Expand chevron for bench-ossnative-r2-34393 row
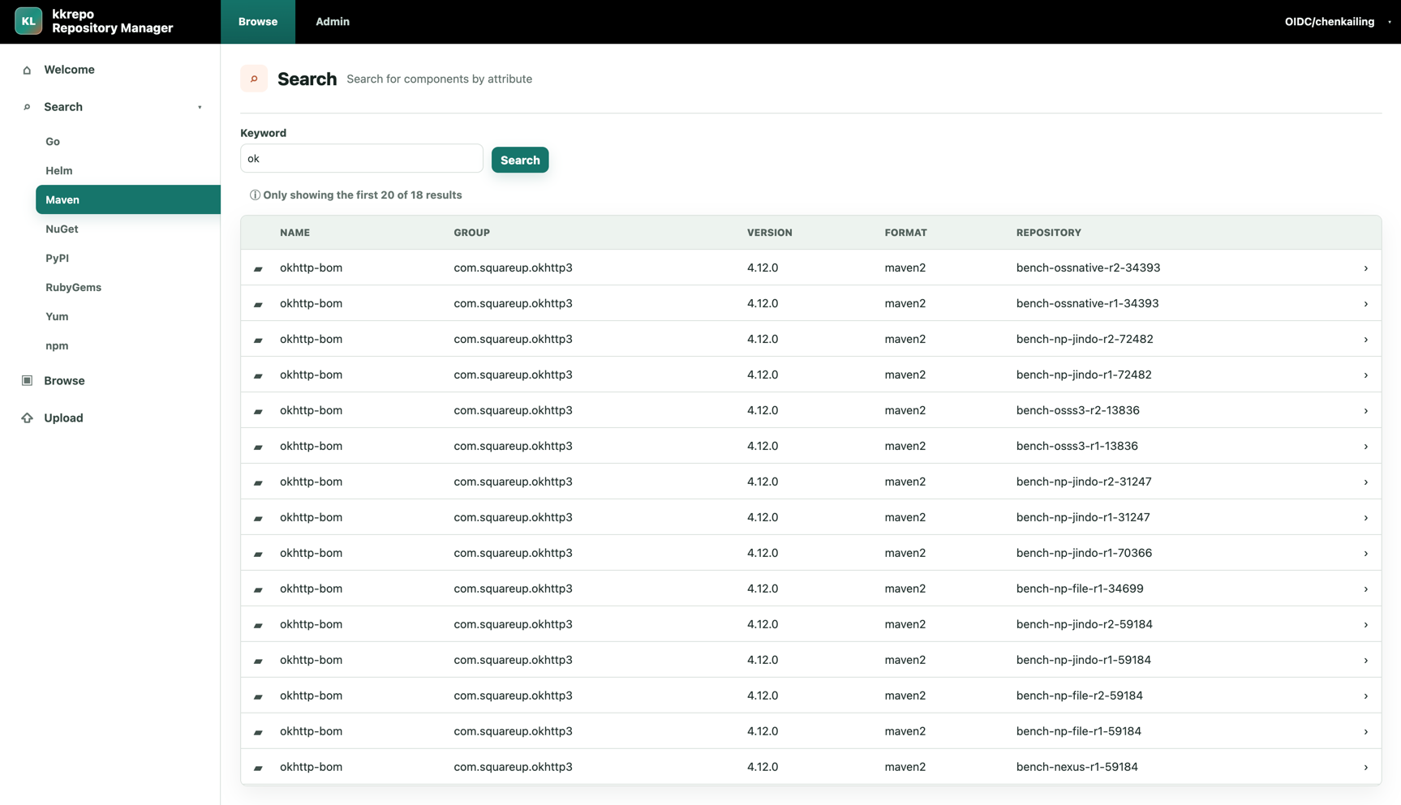The height and width of the screenshot is (805, 1401). click(1365, 268)
